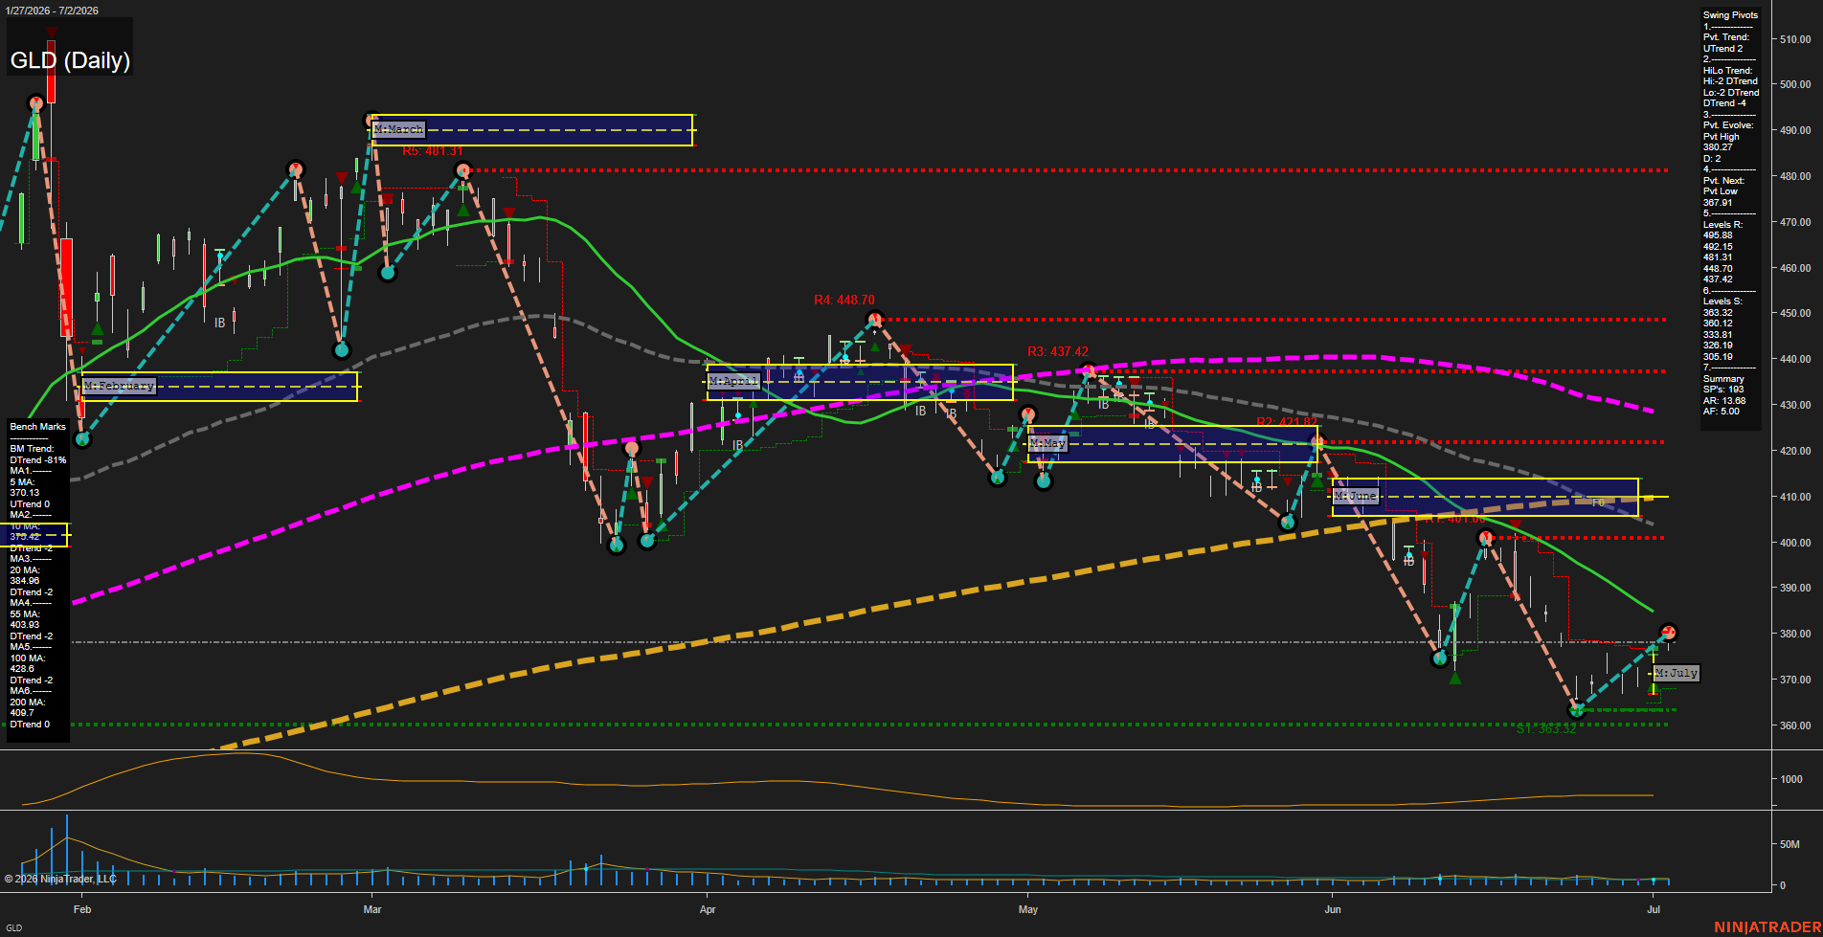Click the Apr label on time axis

coord(708,909)
